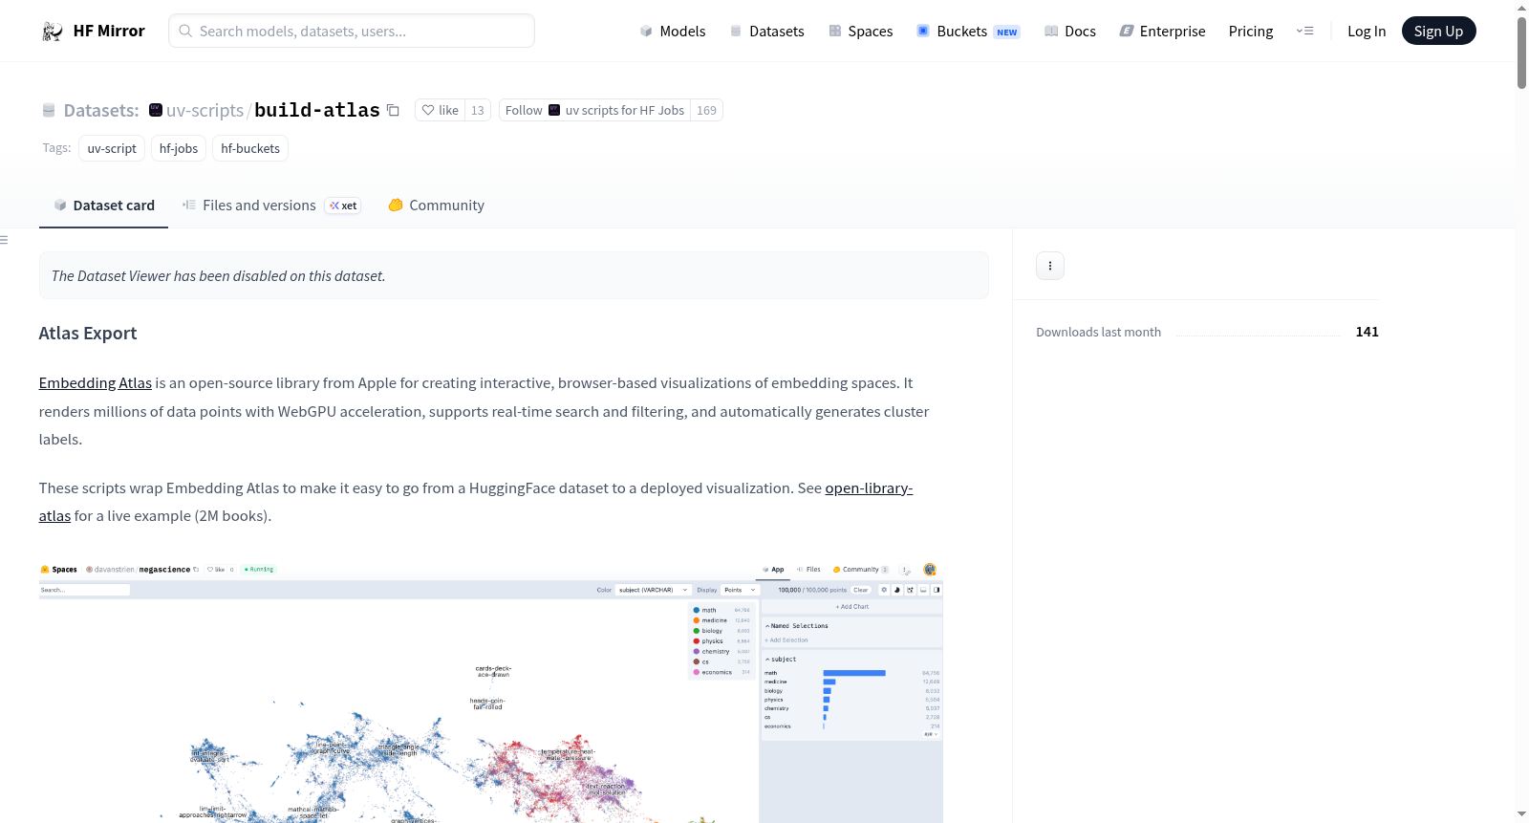Image resolution: width=1529 pixels, height=823 pixels.
Task: Click the Dataset Viewer disabled notice
Action: tap(514, 276)
